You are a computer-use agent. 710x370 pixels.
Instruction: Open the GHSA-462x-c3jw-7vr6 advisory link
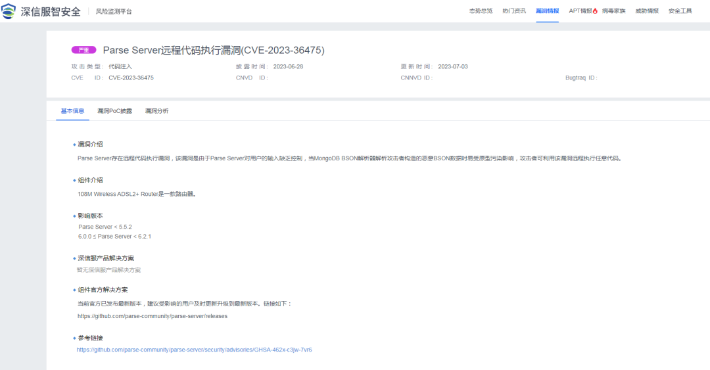point(194,350)
